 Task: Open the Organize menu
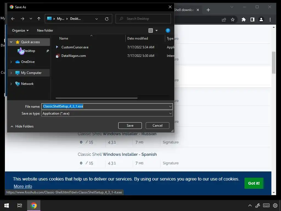20,30
